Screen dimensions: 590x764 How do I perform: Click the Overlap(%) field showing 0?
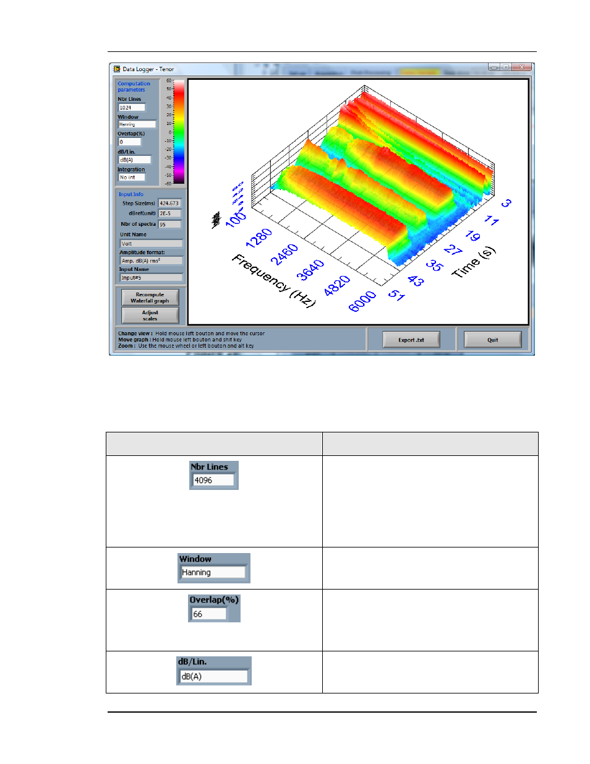[x=130, y=142]
